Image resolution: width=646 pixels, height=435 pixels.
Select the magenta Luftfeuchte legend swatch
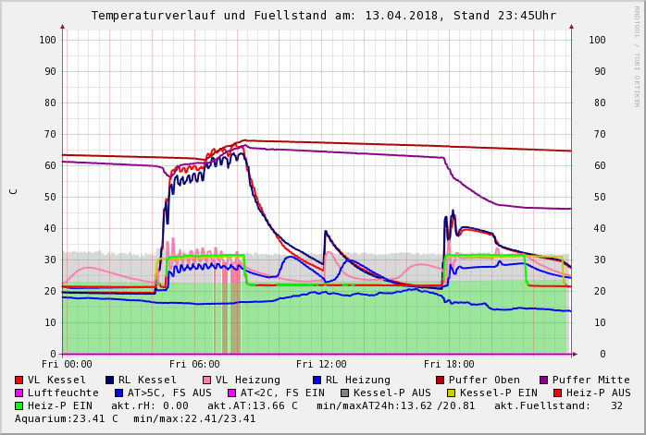(x=19, y=393)
